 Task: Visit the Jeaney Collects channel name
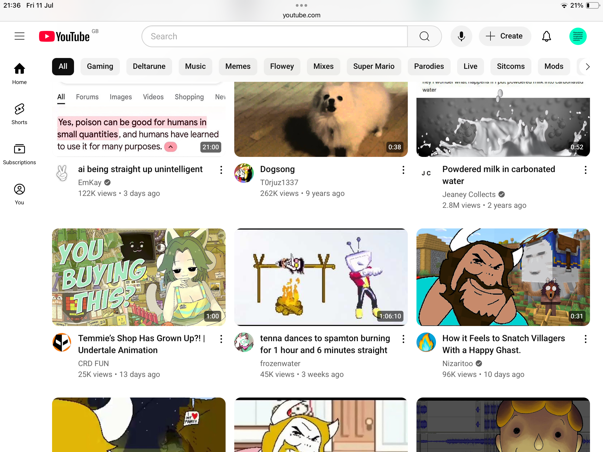point(469,195)
